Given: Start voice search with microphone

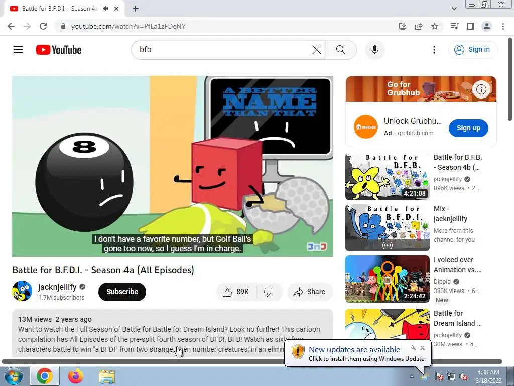Looking at the screenshot, I should (374, 50).
